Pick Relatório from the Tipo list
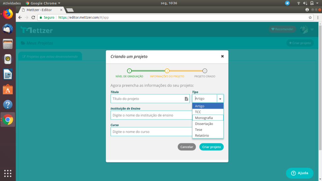Image resolution: width=322 pixels, height=181 pixels. [x=208, y=135]
